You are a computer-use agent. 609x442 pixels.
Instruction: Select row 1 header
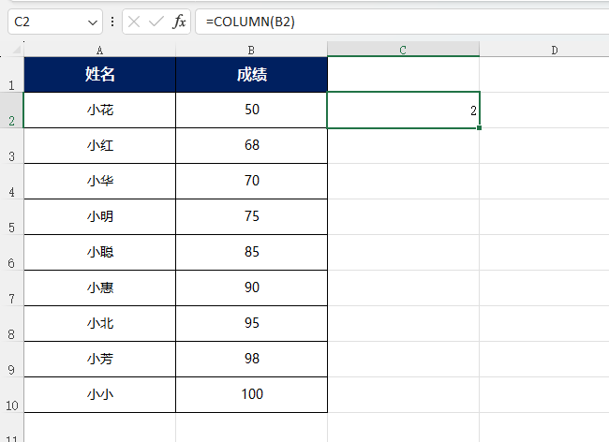pyautogui.click(x=11, y=75)
